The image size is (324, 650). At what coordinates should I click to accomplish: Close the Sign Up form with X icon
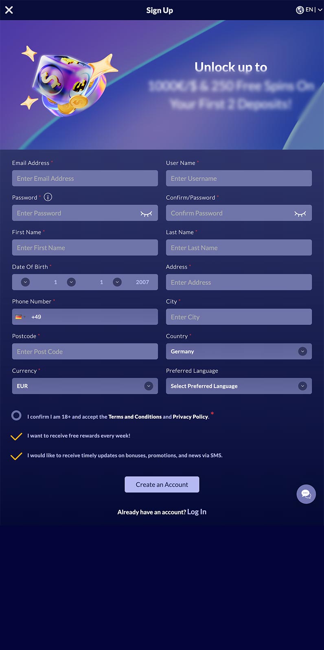click(9, 10)
